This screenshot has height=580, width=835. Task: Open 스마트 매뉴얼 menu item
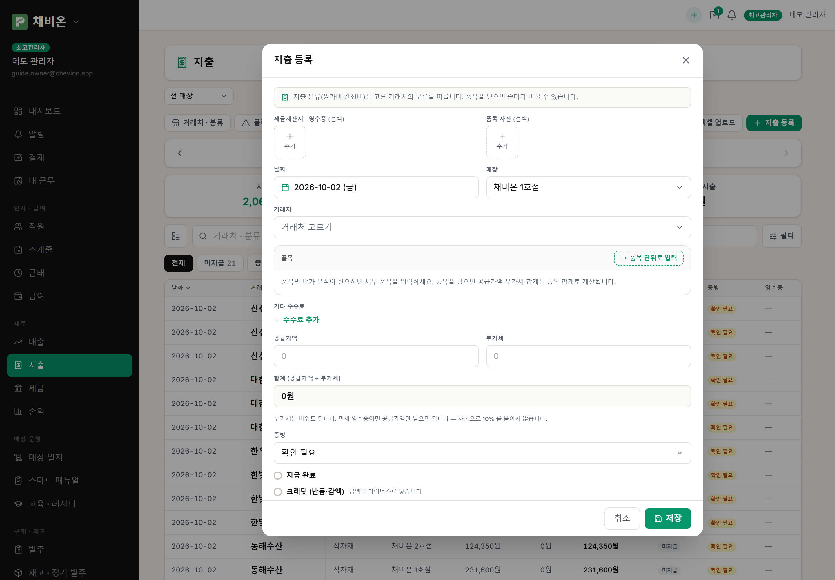69,481
